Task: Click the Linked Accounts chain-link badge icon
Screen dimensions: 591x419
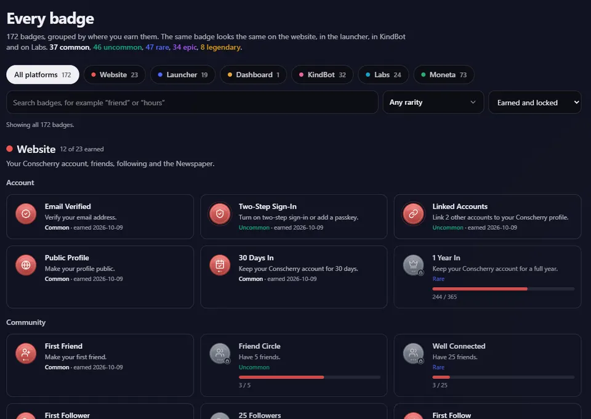Action: (x=414, y=214)
